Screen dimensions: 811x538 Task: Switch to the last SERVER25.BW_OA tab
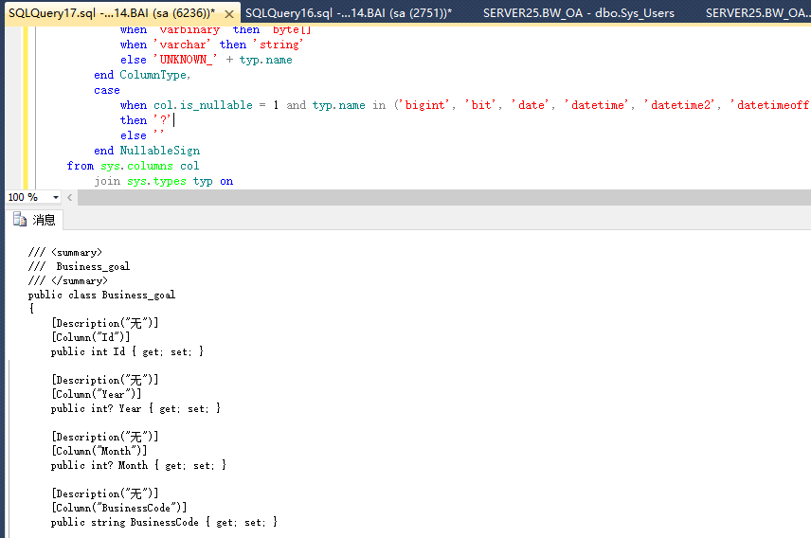click(x=758, y=13)
